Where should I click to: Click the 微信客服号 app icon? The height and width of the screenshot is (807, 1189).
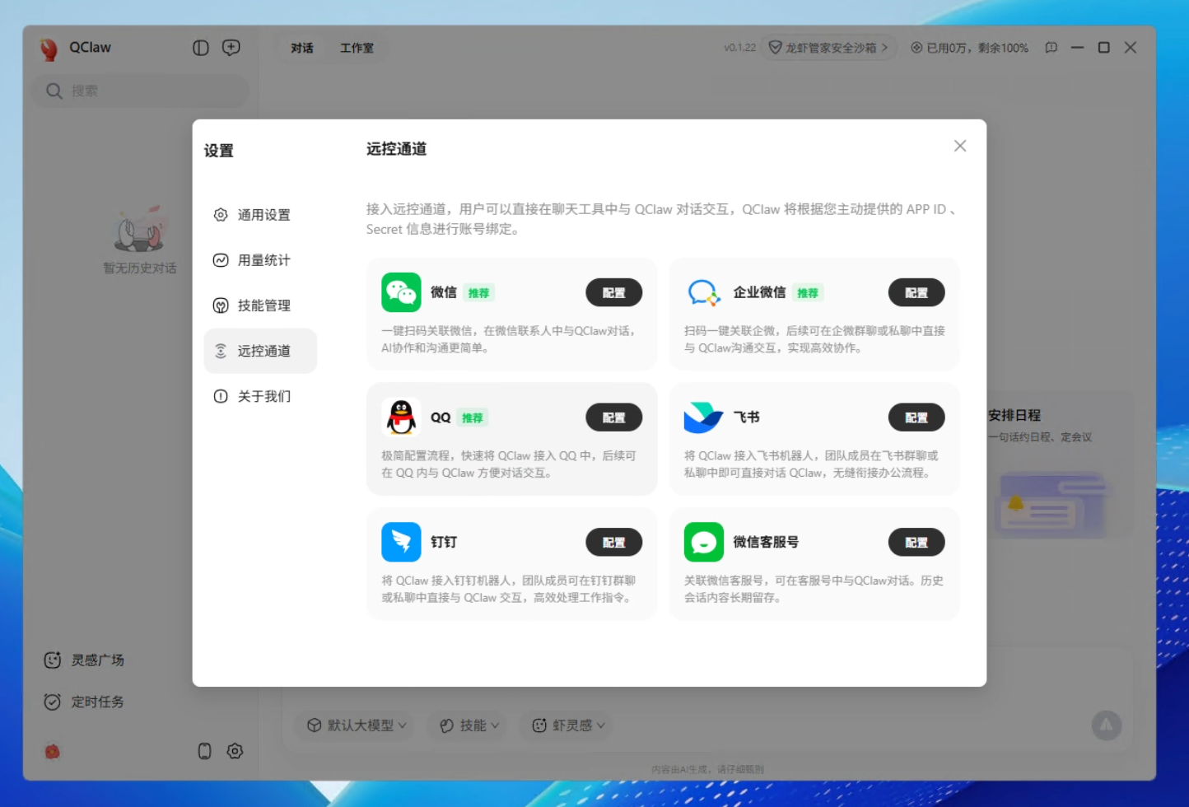pyautogui.click(x=704, y=542)
